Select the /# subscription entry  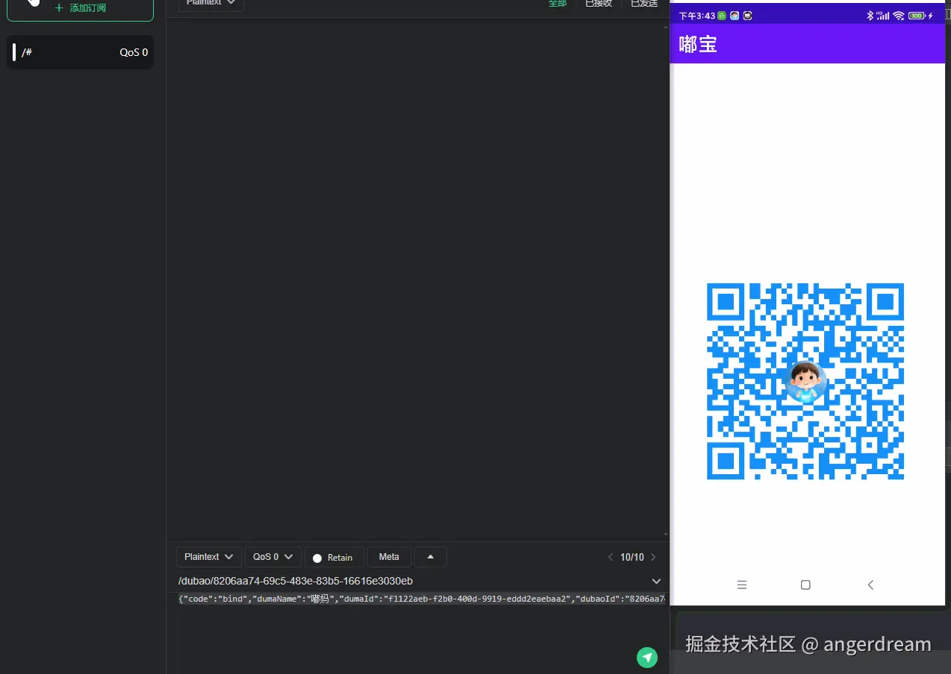tap(80, 52)
